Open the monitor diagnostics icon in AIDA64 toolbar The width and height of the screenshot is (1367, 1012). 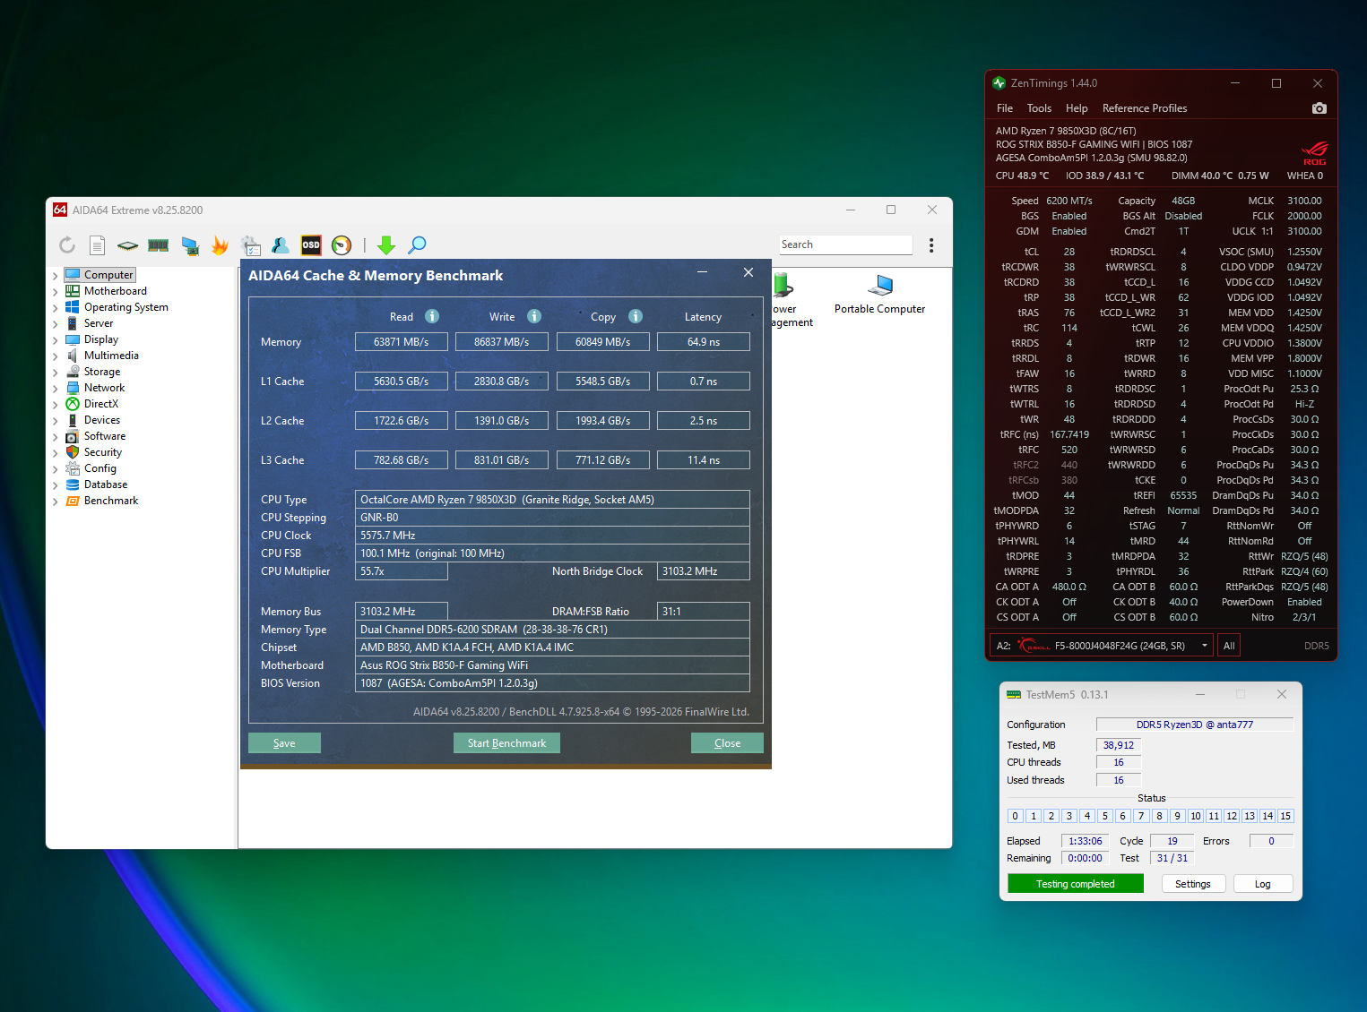click(x=189, y=244)
